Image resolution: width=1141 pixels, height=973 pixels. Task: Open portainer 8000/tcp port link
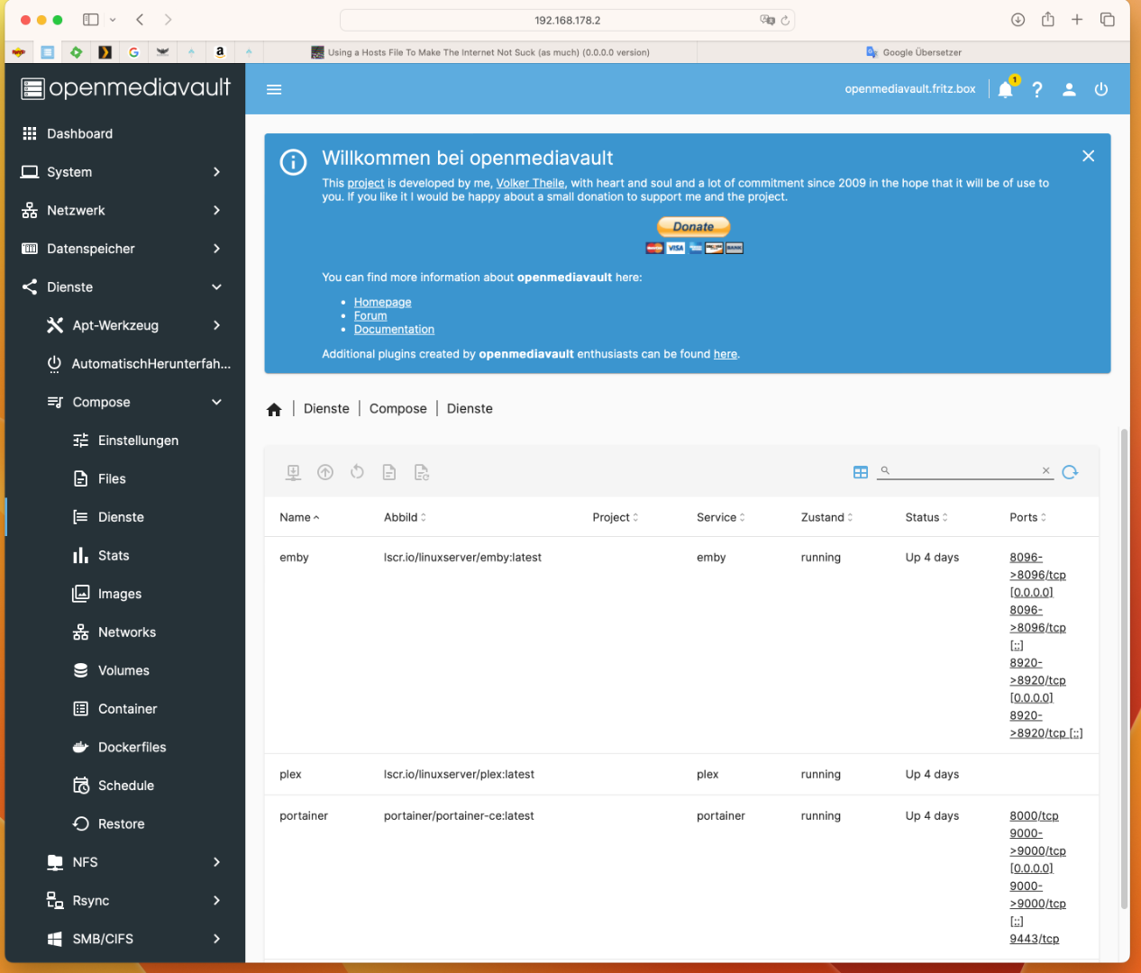pos(1034,815)
